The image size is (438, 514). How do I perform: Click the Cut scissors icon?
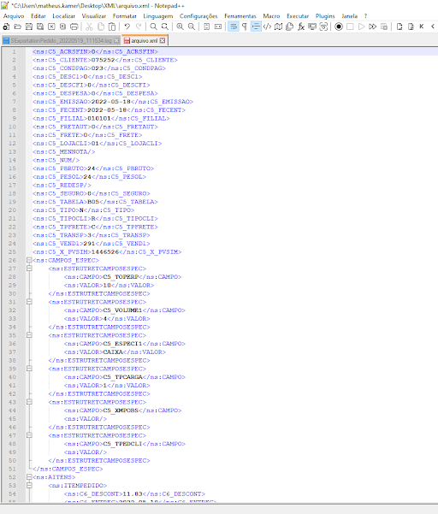point(89,27)
